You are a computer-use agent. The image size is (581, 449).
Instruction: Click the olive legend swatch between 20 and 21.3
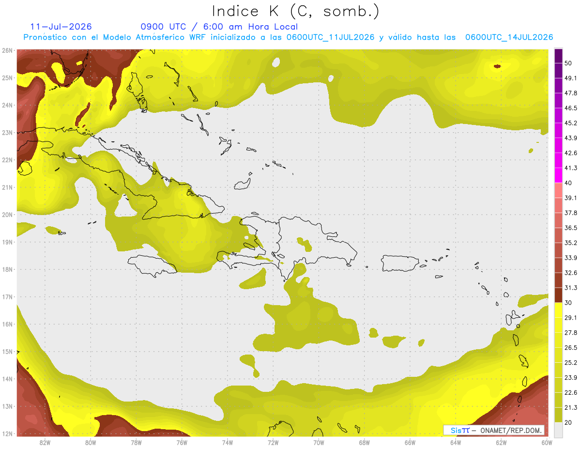pyautogui.click(x=558, y=415)
